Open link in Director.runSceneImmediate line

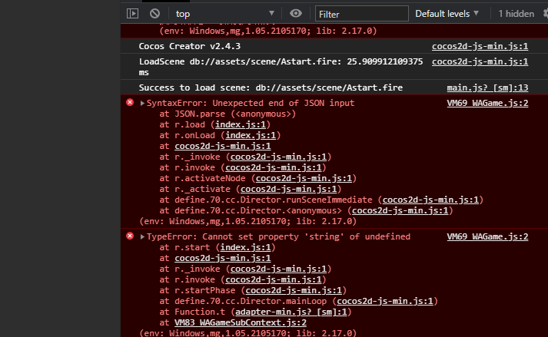coord(430,200)
